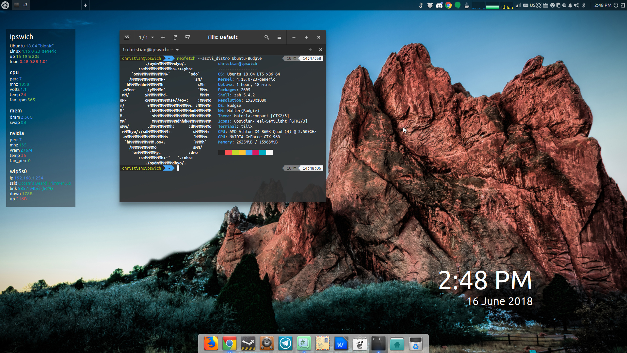
Task: Open the Discord tray icon
Action: 439,5
